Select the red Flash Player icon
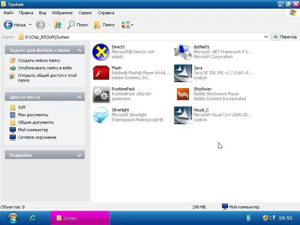Viewport: 300px width, 225px height. (x=101, y=73)
